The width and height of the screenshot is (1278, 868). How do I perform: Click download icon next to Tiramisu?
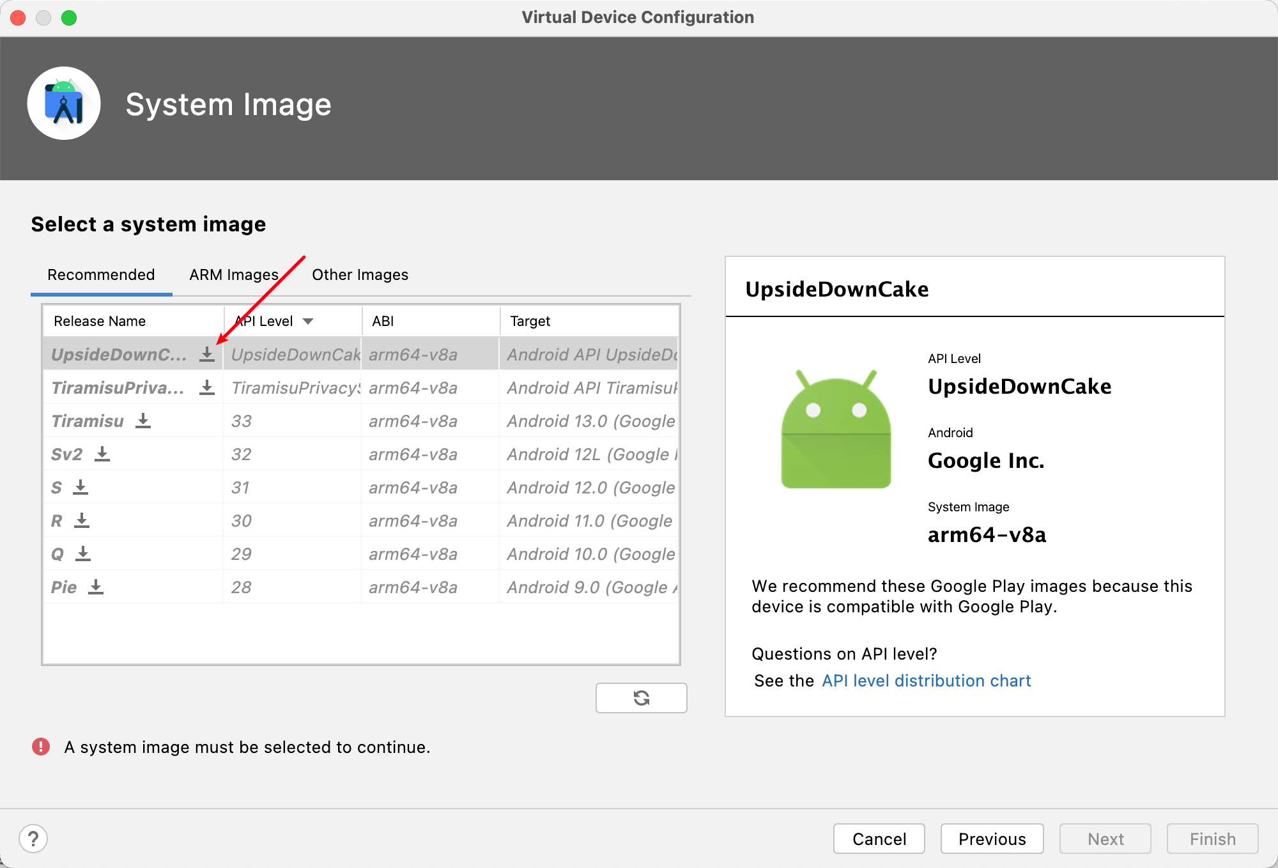(143, 421)
